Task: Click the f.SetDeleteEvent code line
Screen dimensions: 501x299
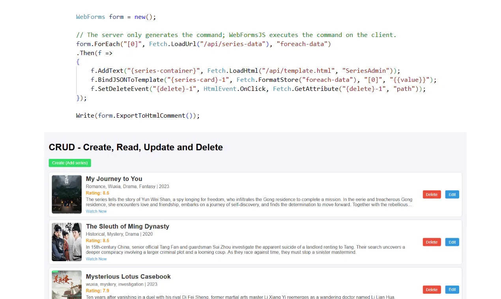Action: 258,89
